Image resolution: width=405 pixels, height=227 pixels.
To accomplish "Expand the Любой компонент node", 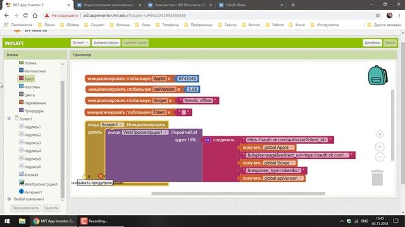I will click(x=9, y=199).
